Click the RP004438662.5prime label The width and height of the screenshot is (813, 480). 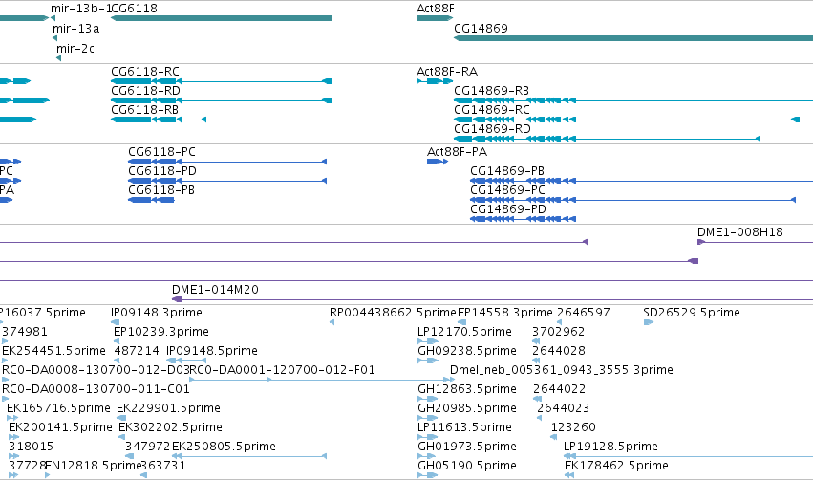(x=393, y=313)
